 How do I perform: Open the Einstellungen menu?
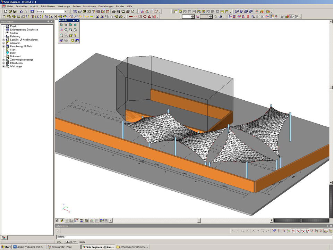coord(105,6)
